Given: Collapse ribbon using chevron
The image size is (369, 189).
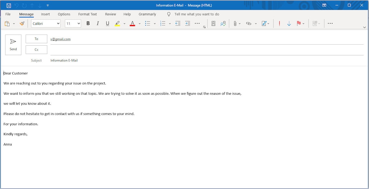Looking at the screenshot, I should tap(364, 27).
